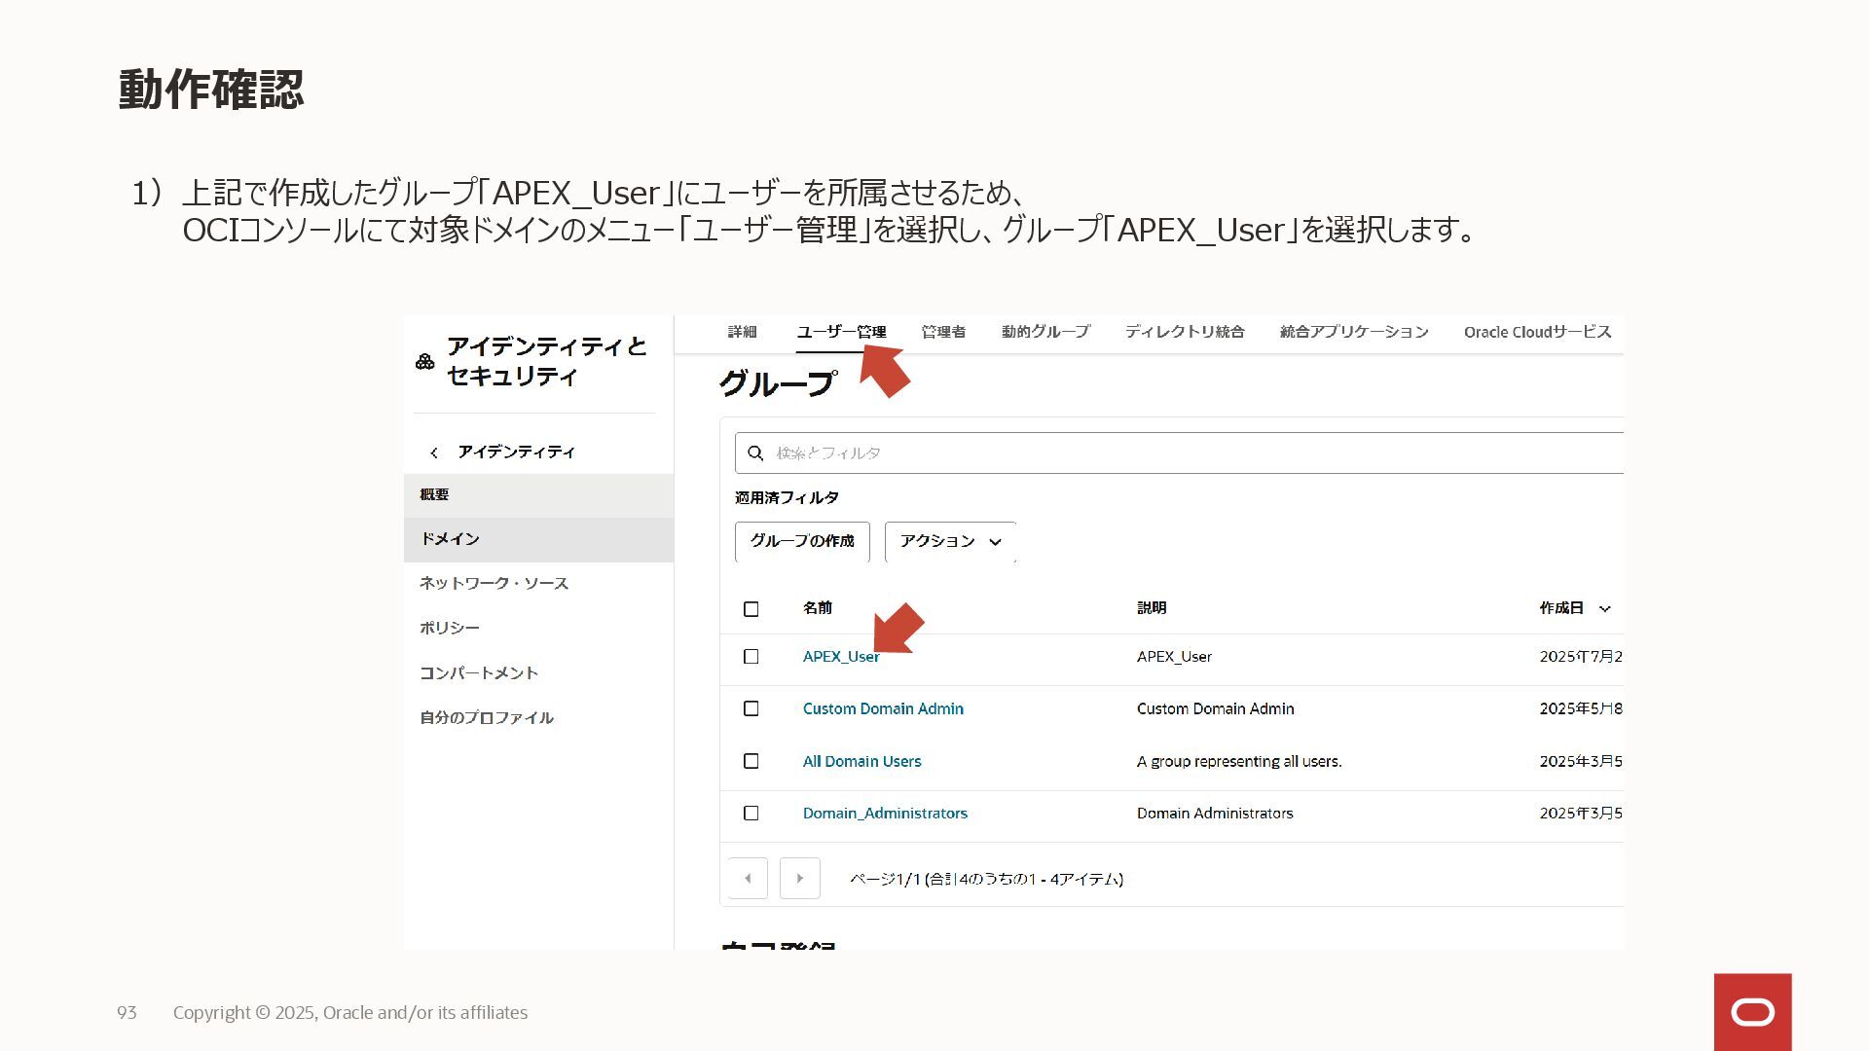Switch to the 詳細 tab
The image size is (1869, 1051).
[742, 332]
